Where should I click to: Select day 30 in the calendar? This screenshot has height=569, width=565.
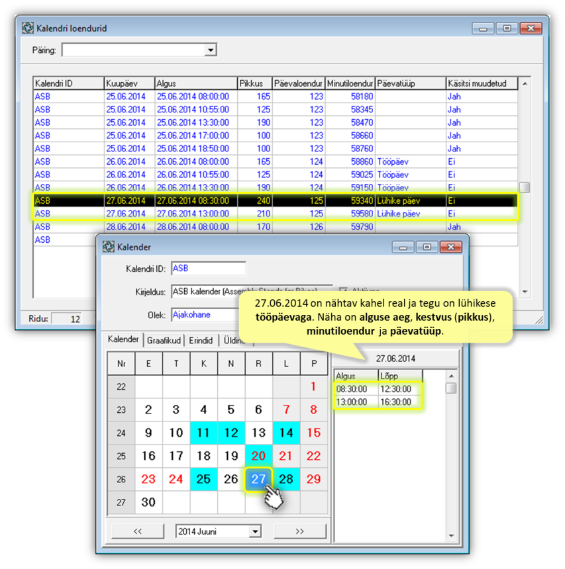[x=148, y=502]
